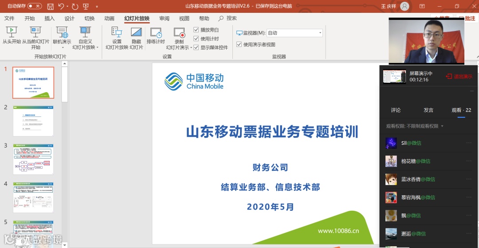Click 录制幻灯片演示 record icon
This screenshot has width=479, height=248.
(x=179, y=32)
